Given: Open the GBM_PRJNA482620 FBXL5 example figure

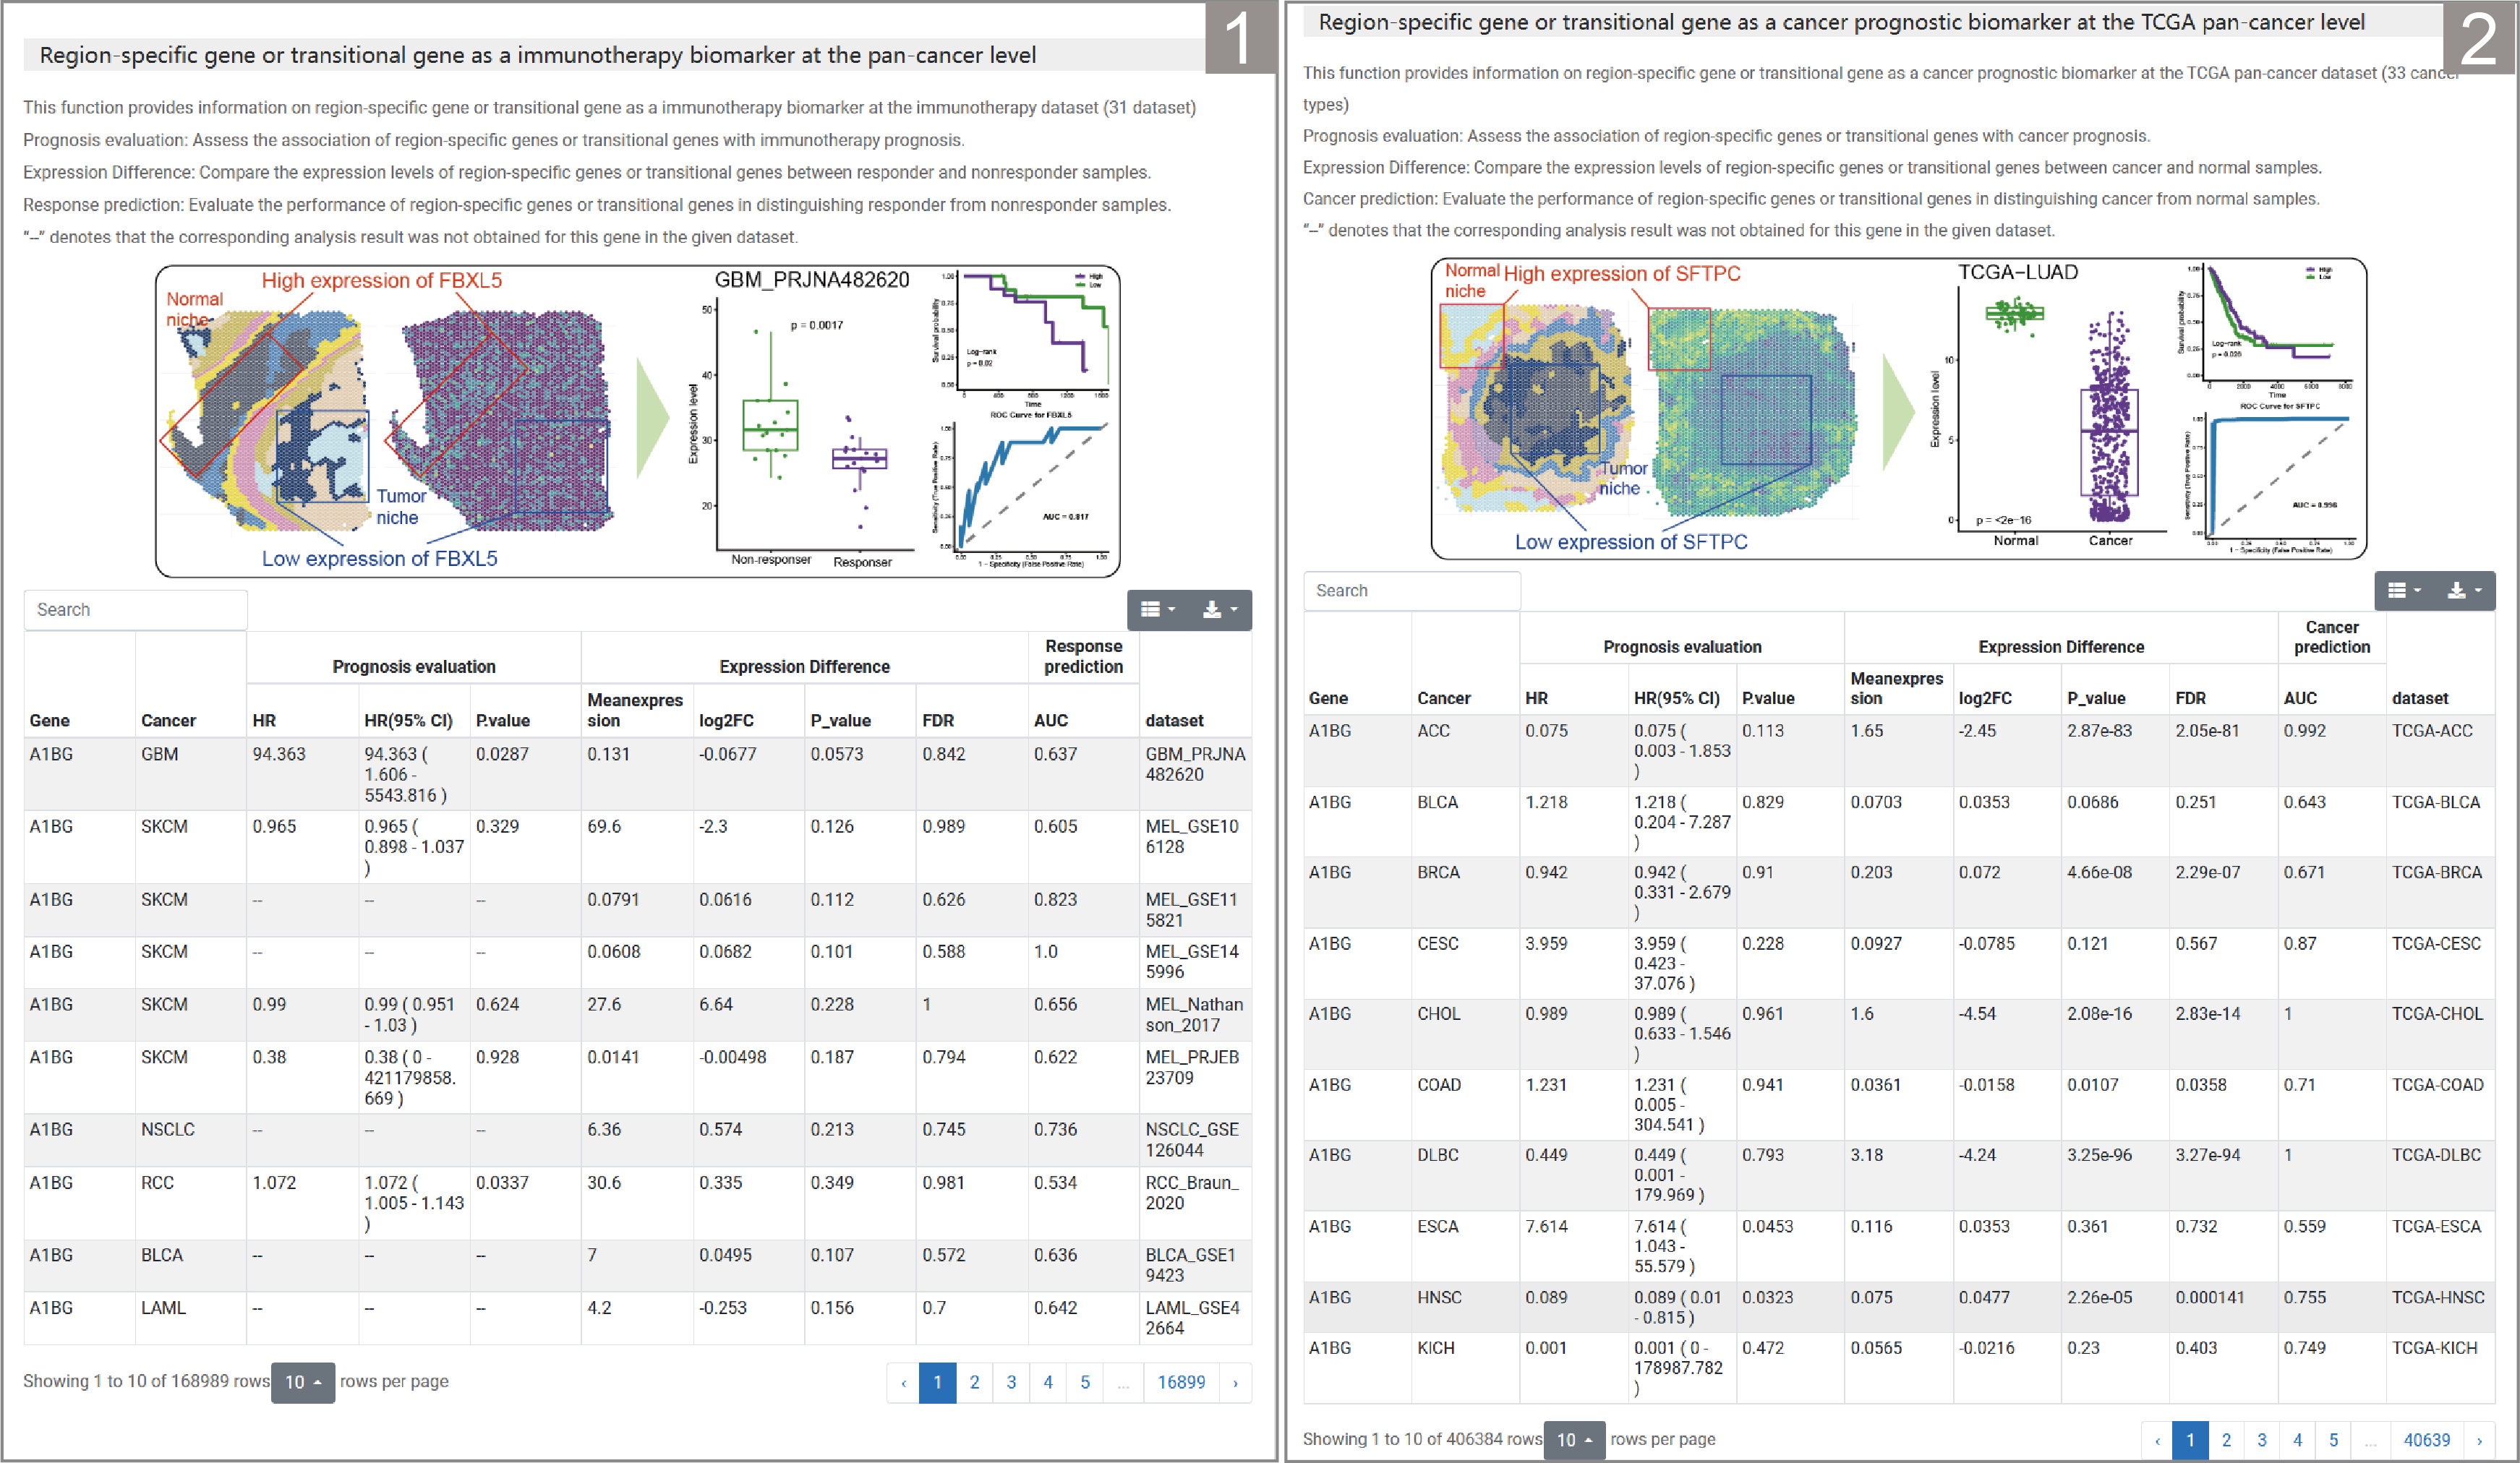Looking at the screenshot, I should 638,421.
